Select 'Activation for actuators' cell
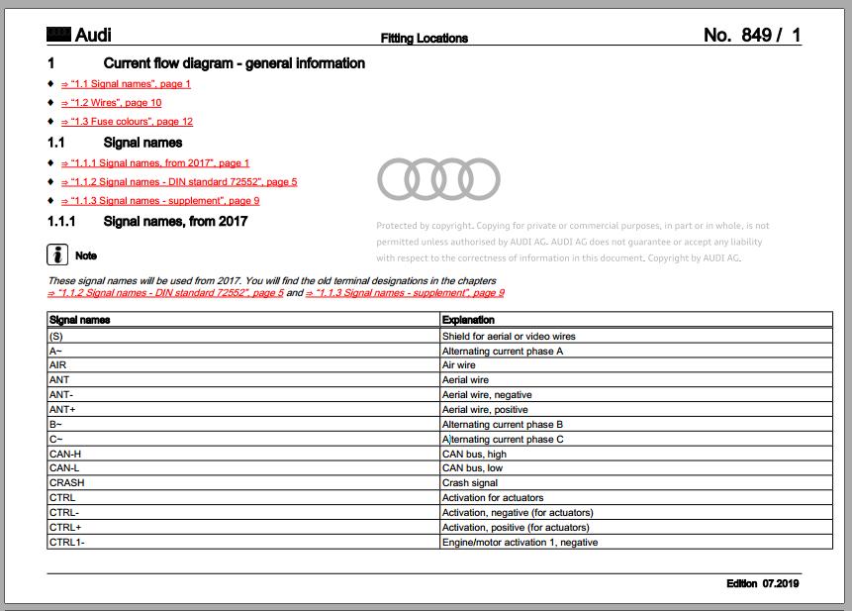Screen dimensions: 852x611 pos(636,497)
